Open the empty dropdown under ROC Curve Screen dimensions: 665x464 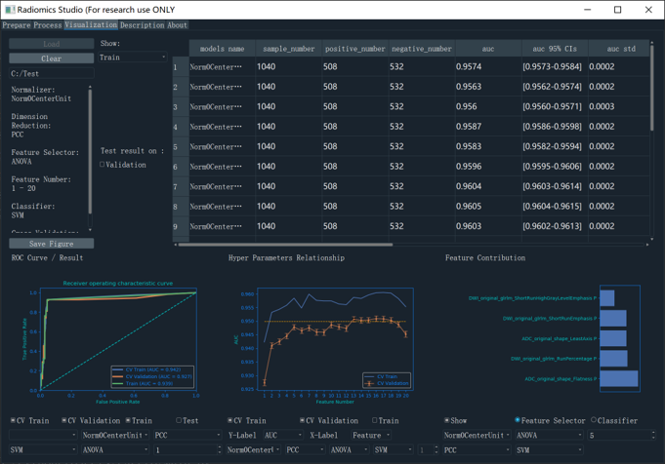tap(43, 435)
